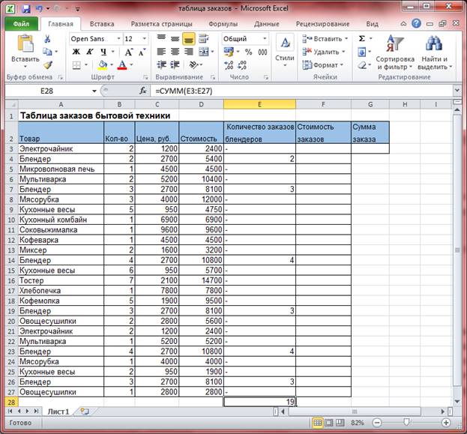Click the zoom out minus button
The width and height of the screenshot is (467, 434).
tap(377, 423)
